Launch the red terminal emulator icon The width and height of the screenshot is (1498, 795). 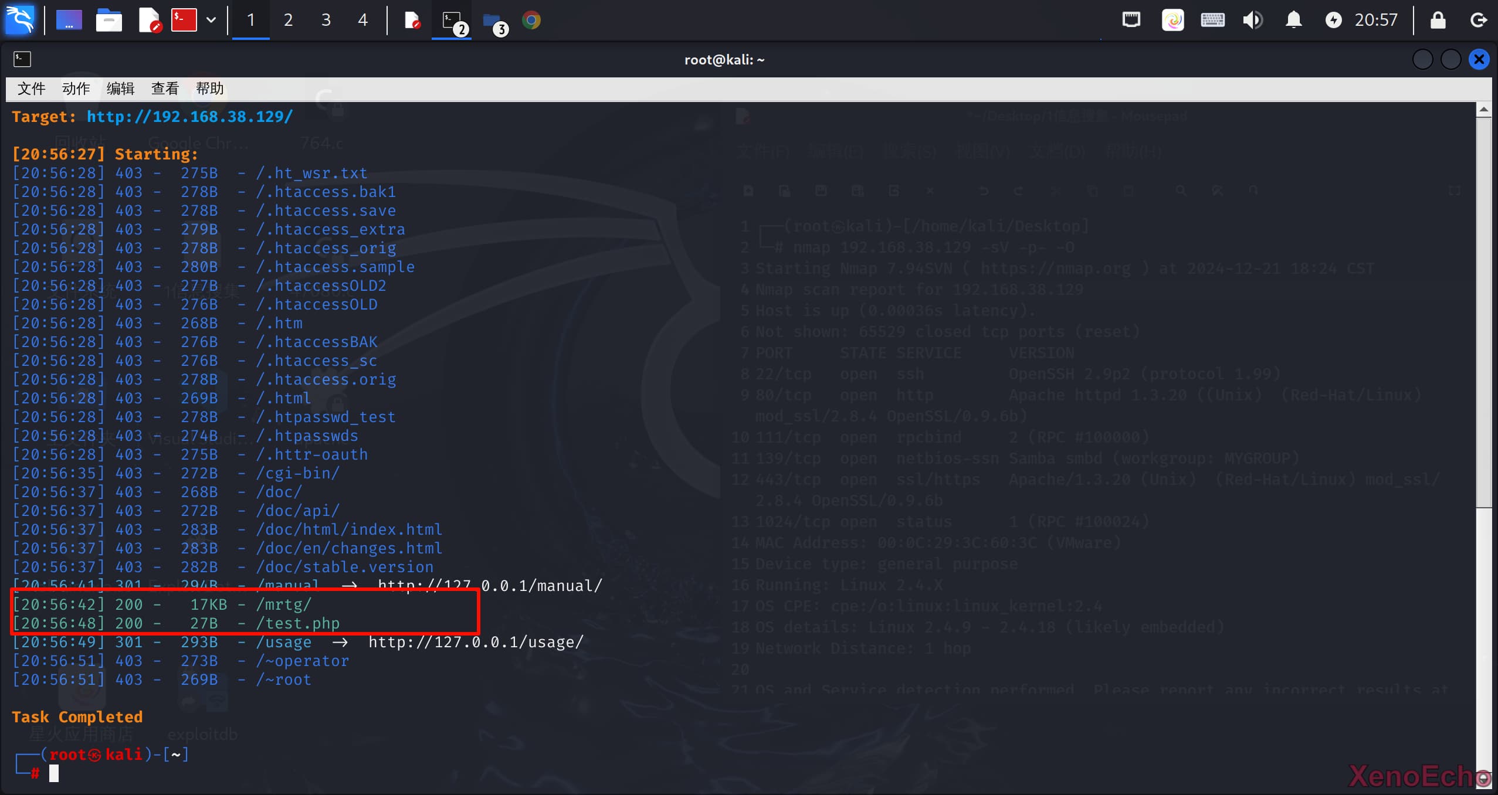pyautogui.click(x=184, y=20)
